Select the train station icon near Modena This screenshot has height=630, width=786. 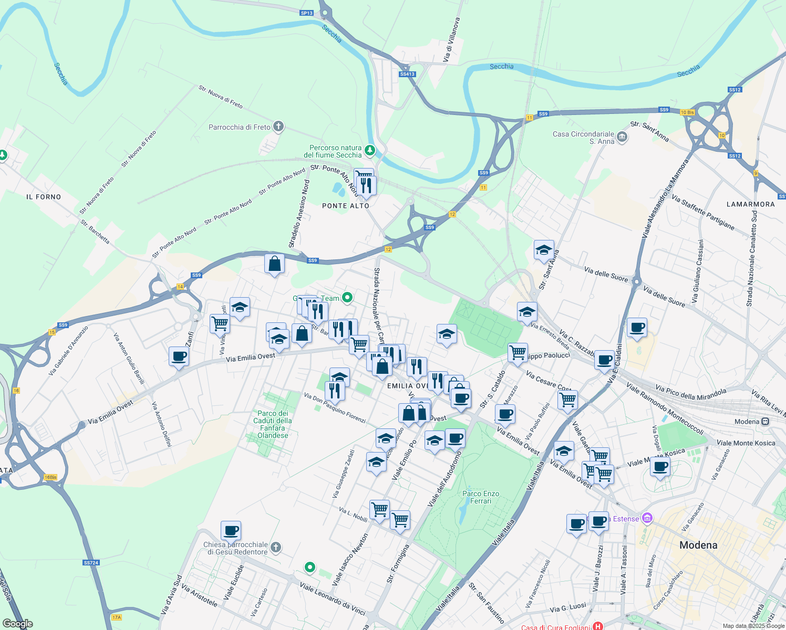coord(765,421)
